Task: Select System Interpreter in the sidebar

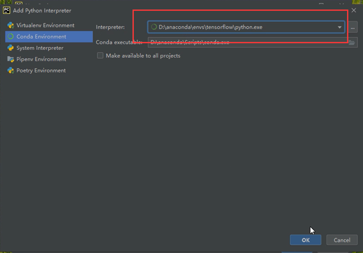Action: 49,48
